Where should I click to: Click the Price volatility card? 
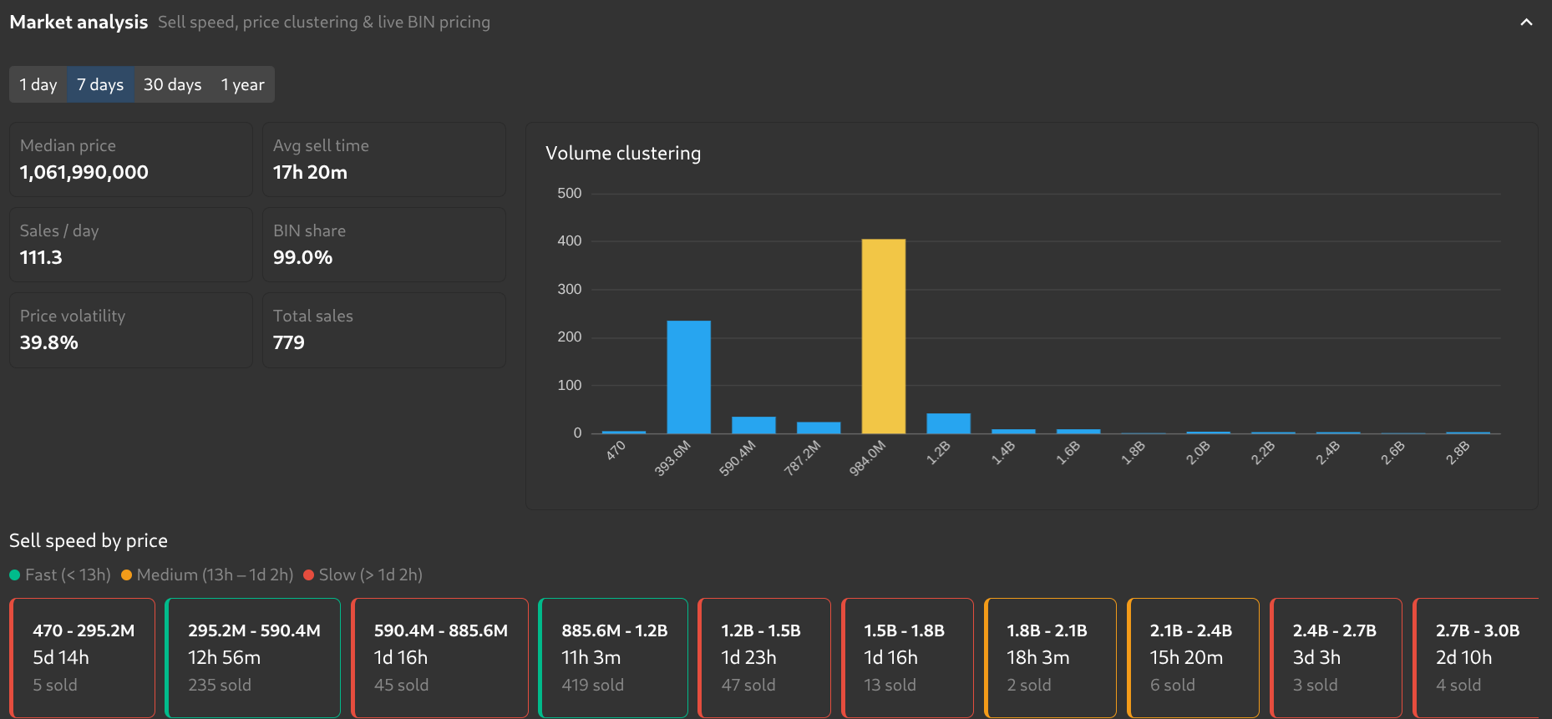[131, 330]
